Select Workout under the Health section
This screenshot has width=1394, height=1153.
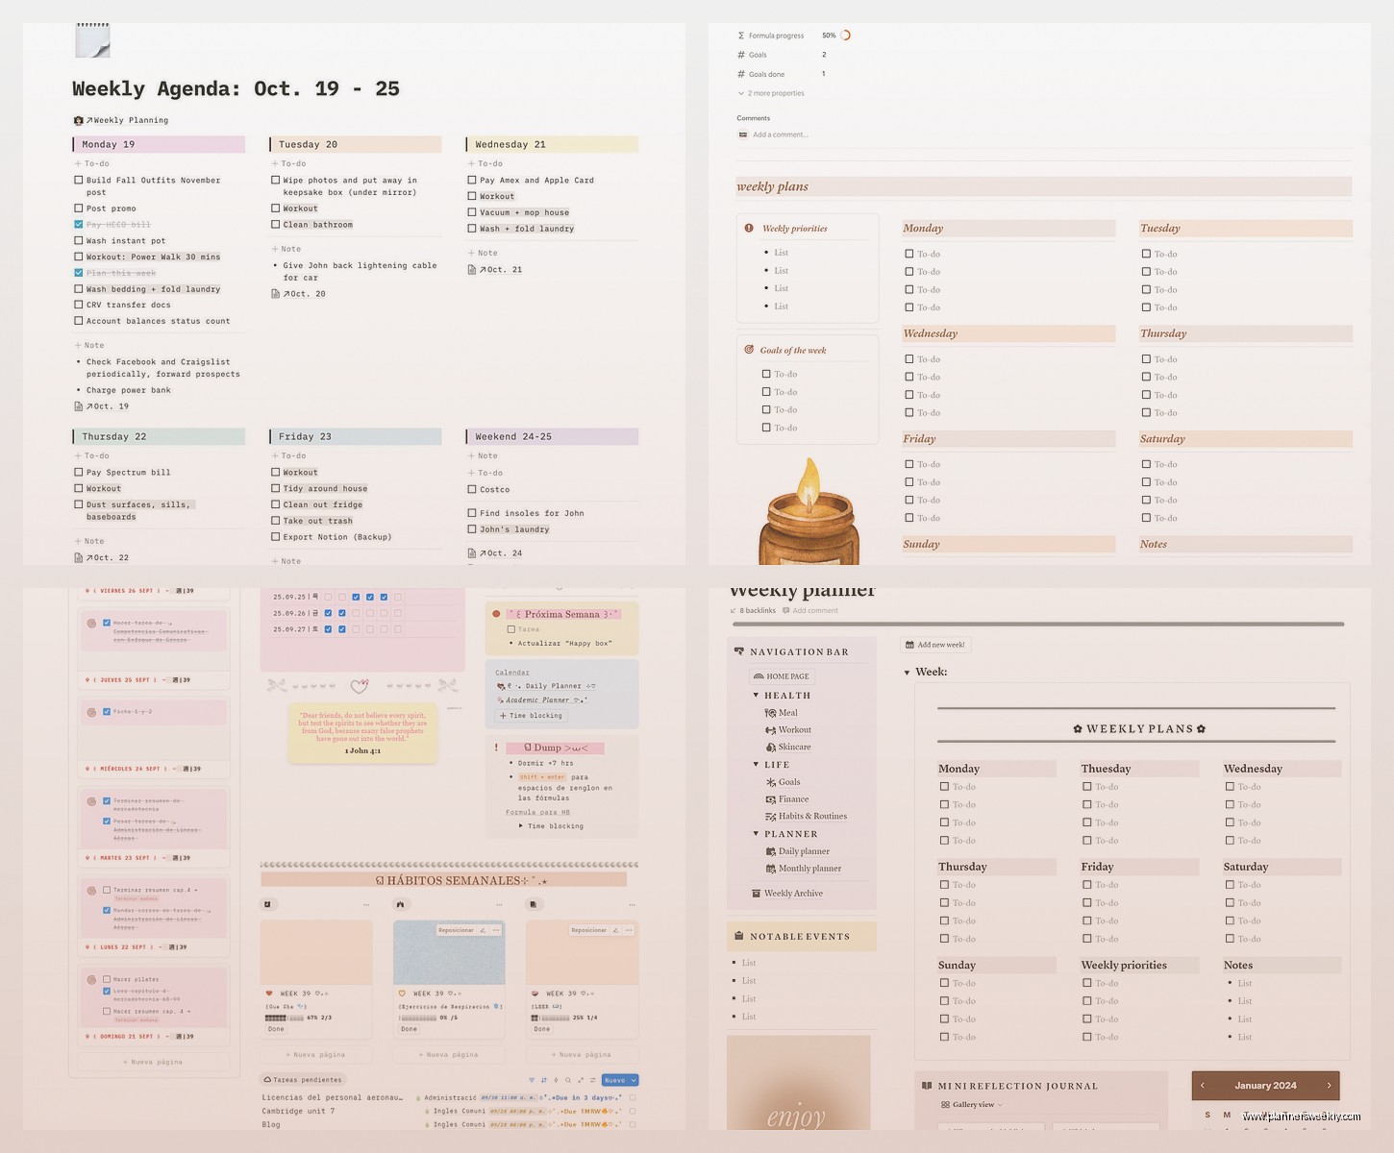pos(794,729)
